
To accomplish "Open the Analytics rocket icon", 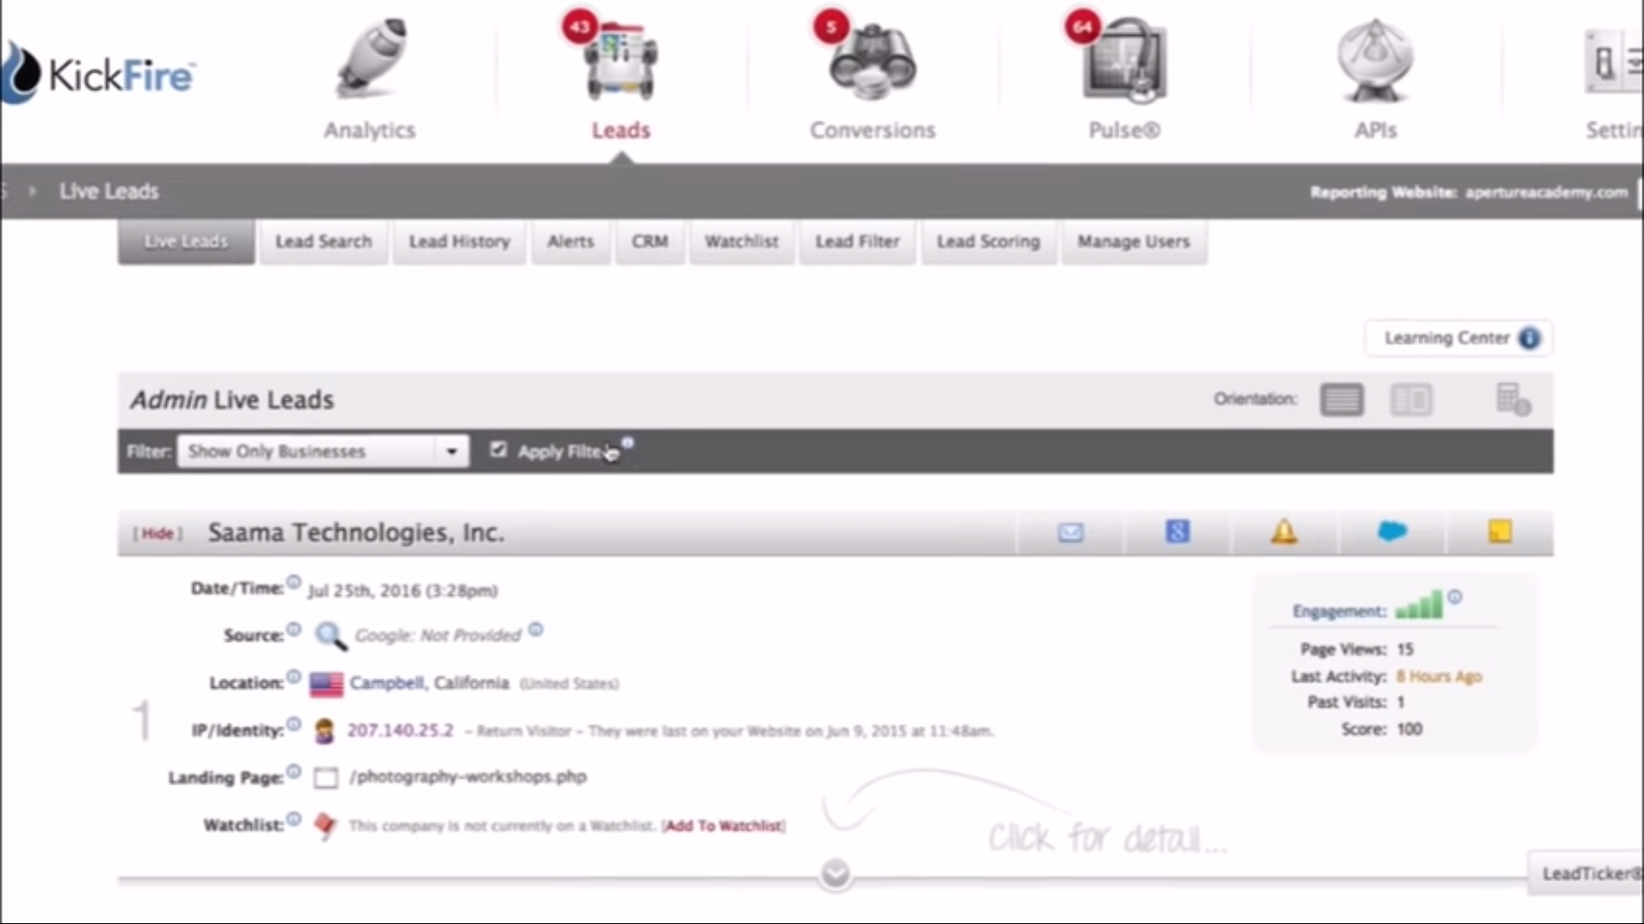I will (x=370, y=62).
